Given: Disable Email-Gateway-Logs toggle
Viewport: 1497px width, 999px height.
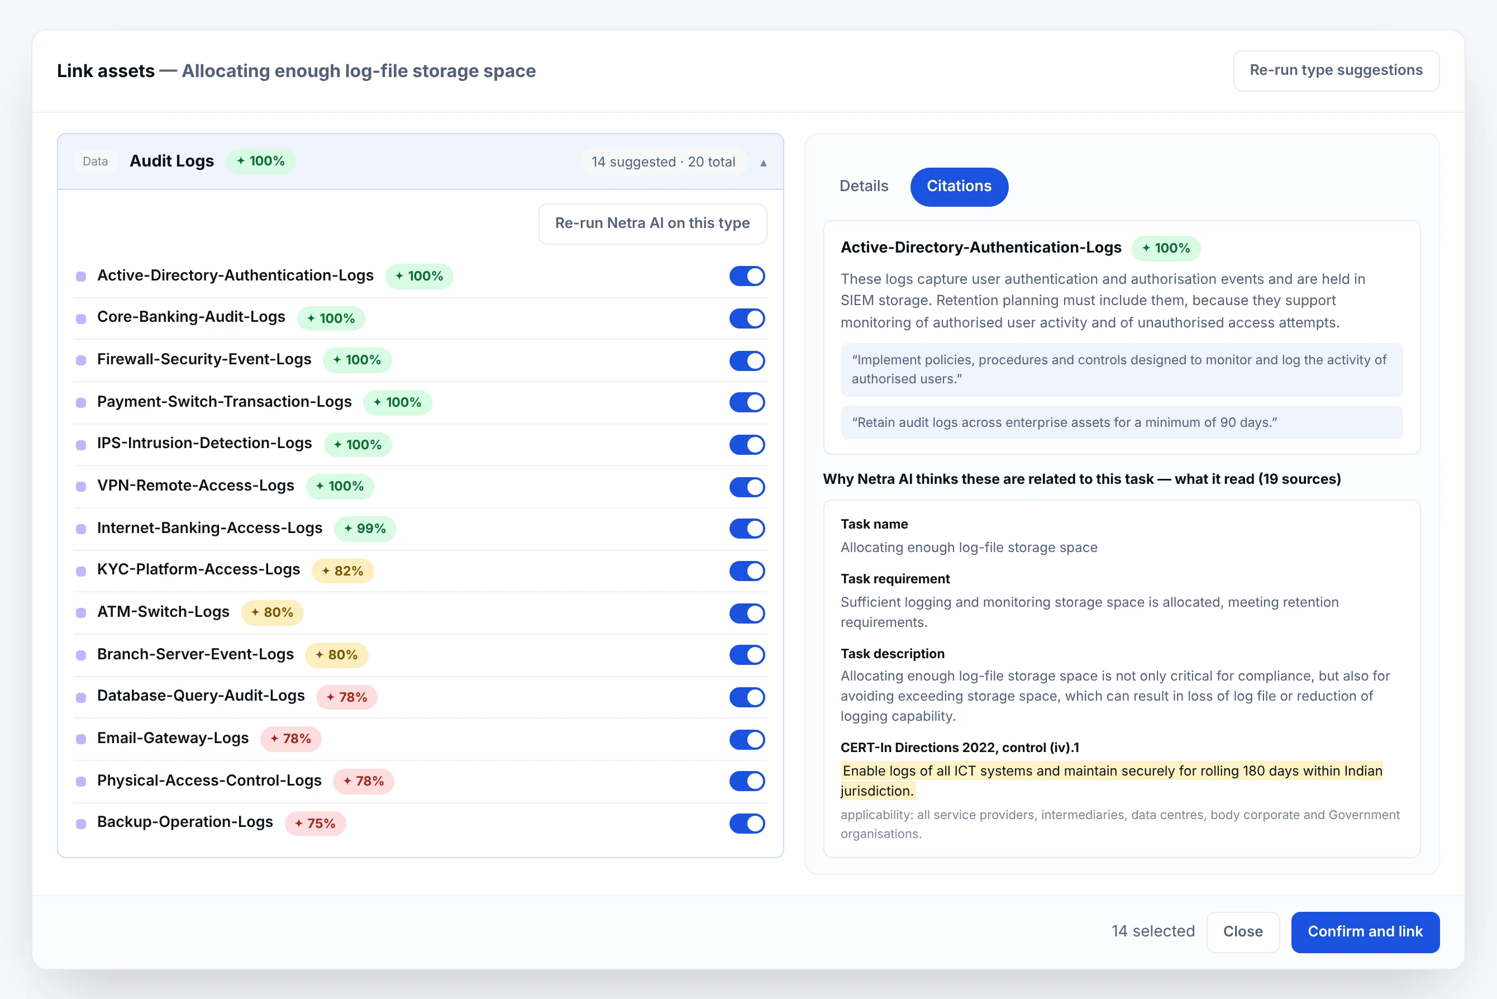Looking at the screenshot, I should tap(747, 739).
